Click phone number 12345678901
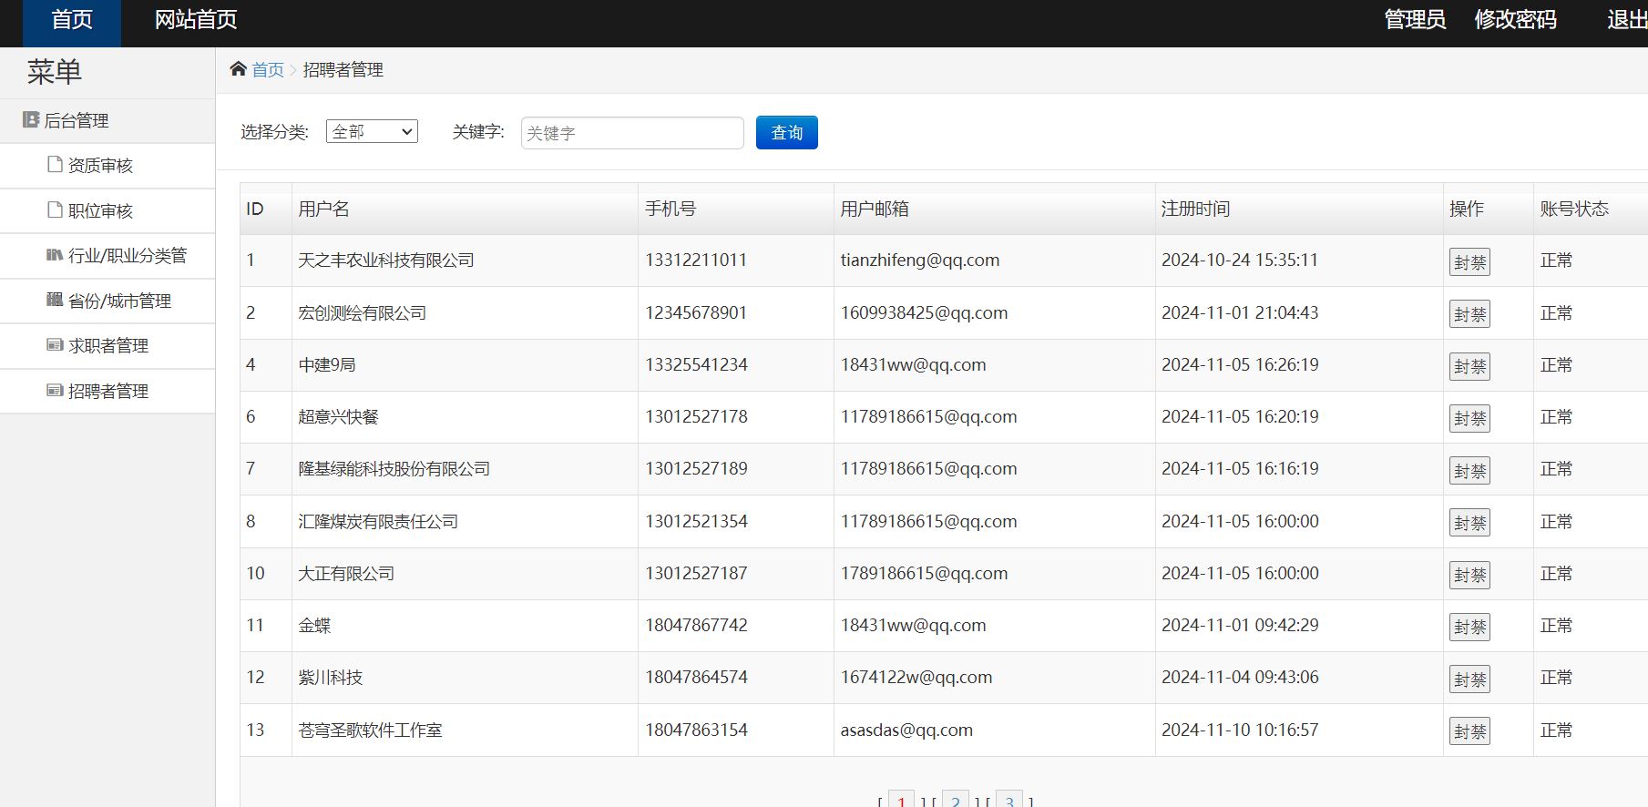This screenshot has height=807, width=1648. (696, 312)
